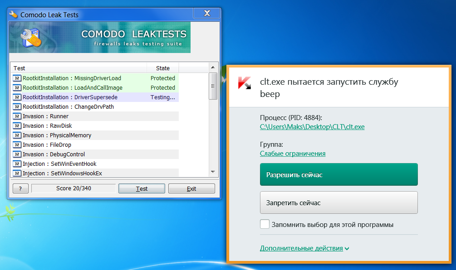The image size is (456, 270).
Task: Click the Exit button in Leak Tests
Action: tap(191, 188)
